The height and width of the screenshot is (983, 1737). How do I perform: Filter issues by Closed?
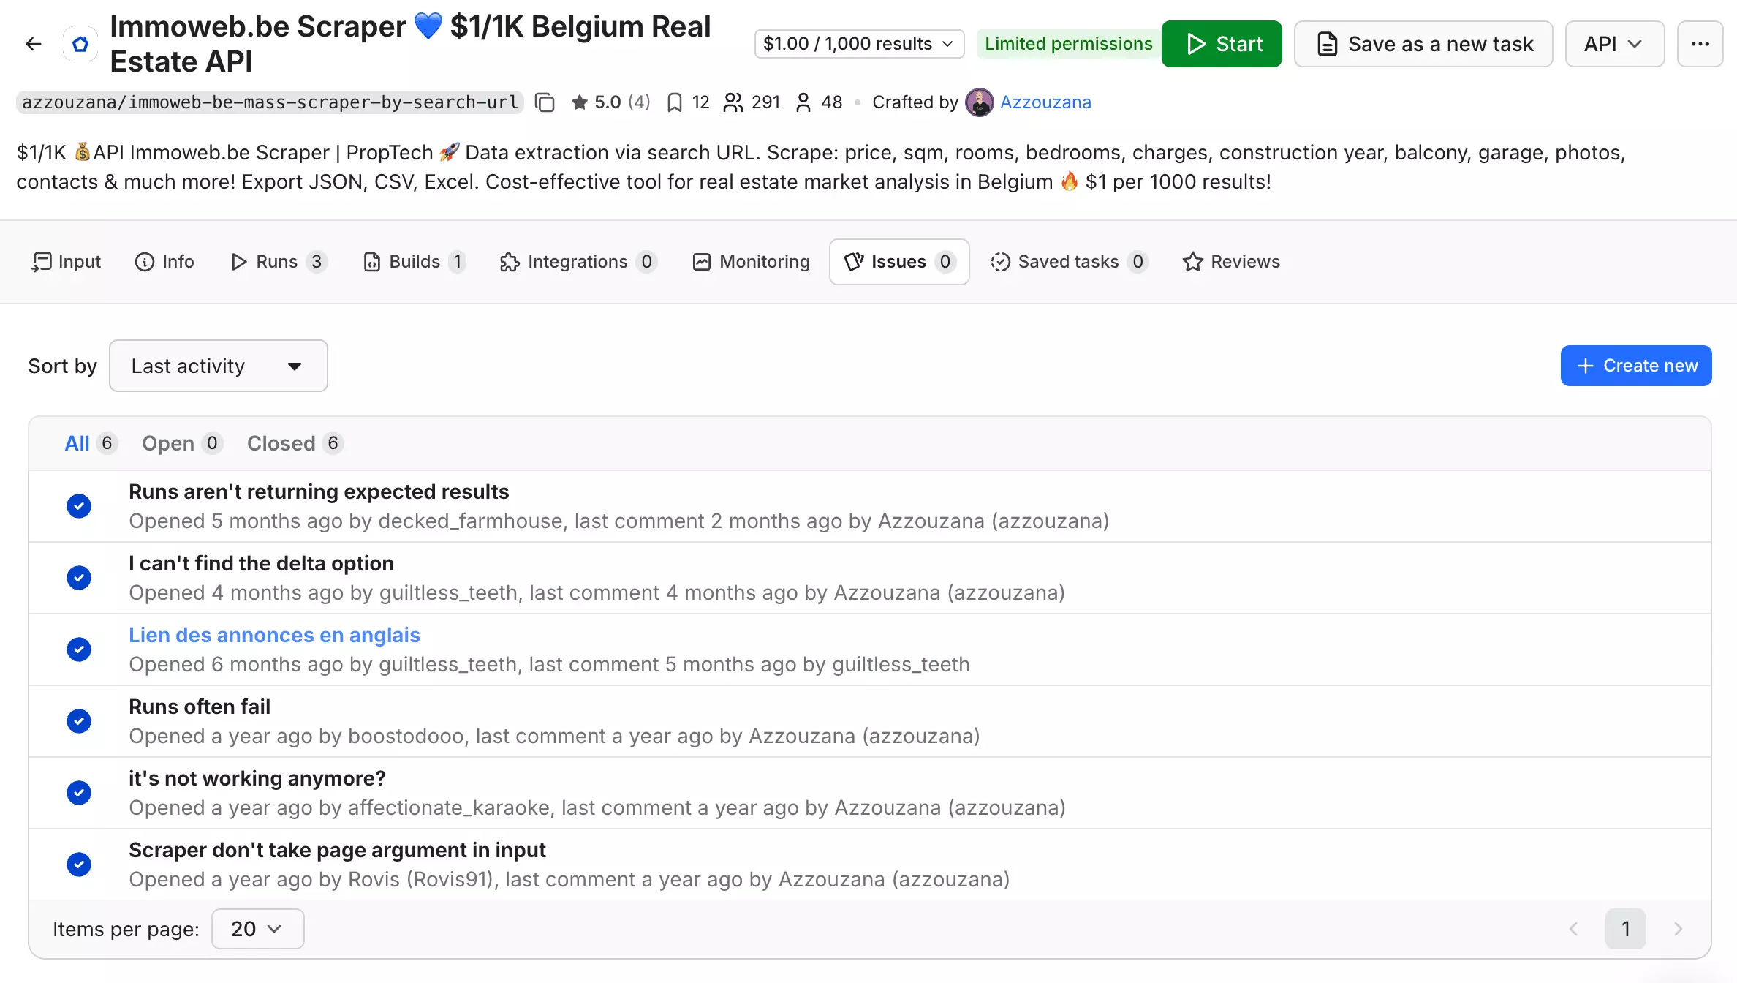click(295, 443)
